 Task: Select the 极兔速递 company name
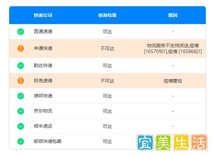43,81
